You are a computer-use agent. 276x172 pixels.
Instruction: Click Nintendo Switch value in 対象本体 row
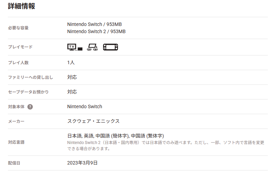(x=85, y=106)
